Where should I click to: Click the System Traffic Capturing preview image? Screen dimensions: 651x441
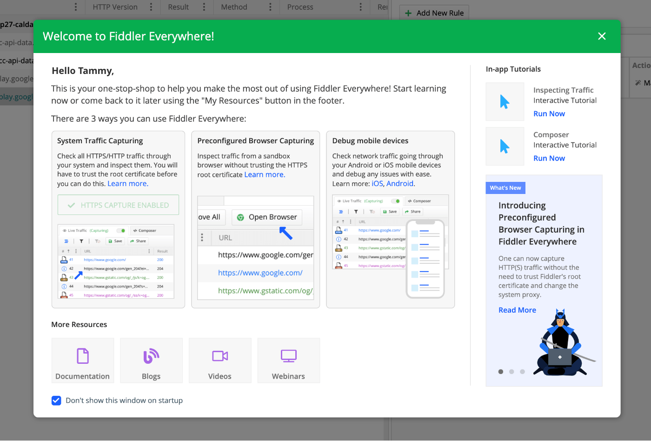[116, 261]
